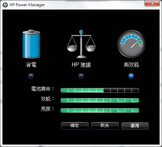Image resolution: width=162 pixels, height=147 pixels.
Task: Select the 高效能 radio button
Action: [131, 76]
